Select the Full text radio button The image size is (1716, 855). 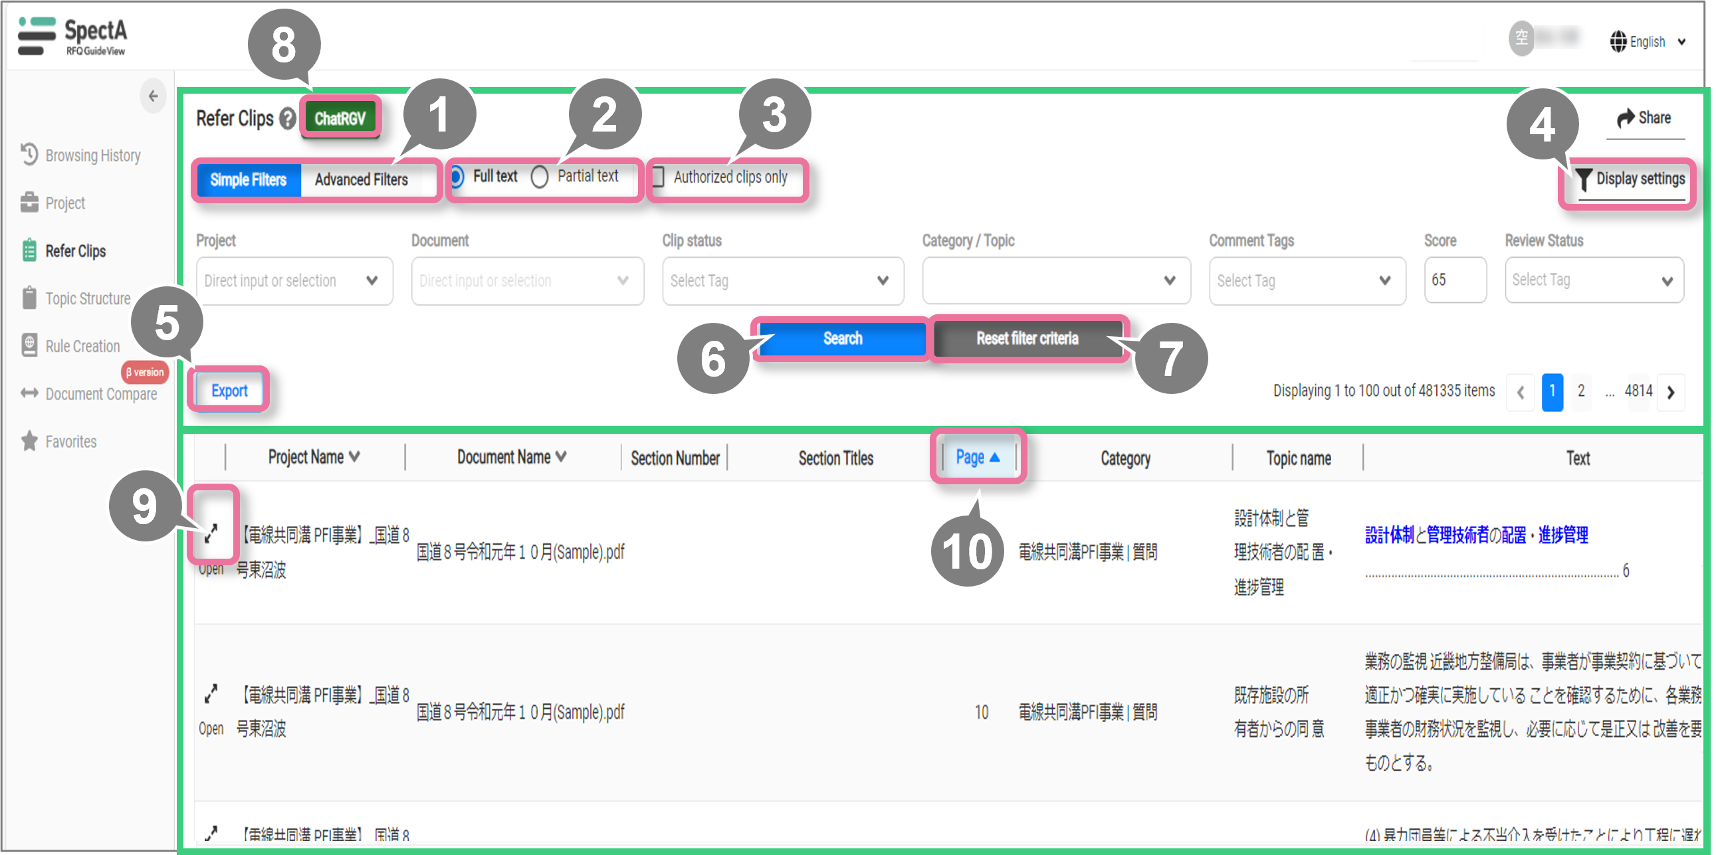(457, 177)
